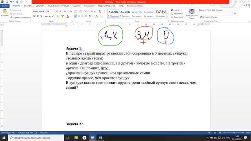This screenshot has width=251, height=141.
Task: Toggle subscript formatting
Action: tap(50, 16)
